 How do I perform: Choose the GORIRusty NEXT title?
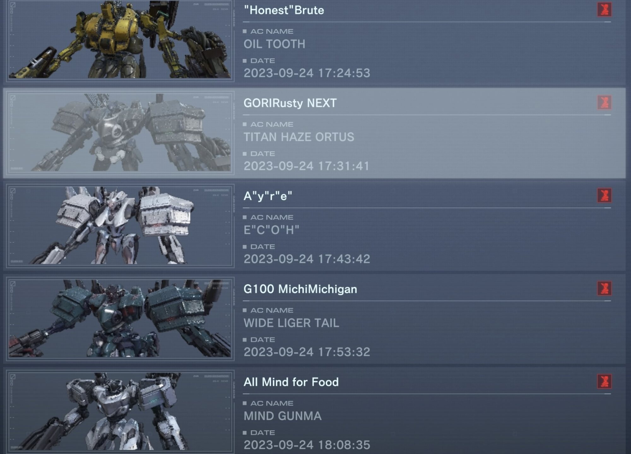[290, 103]
